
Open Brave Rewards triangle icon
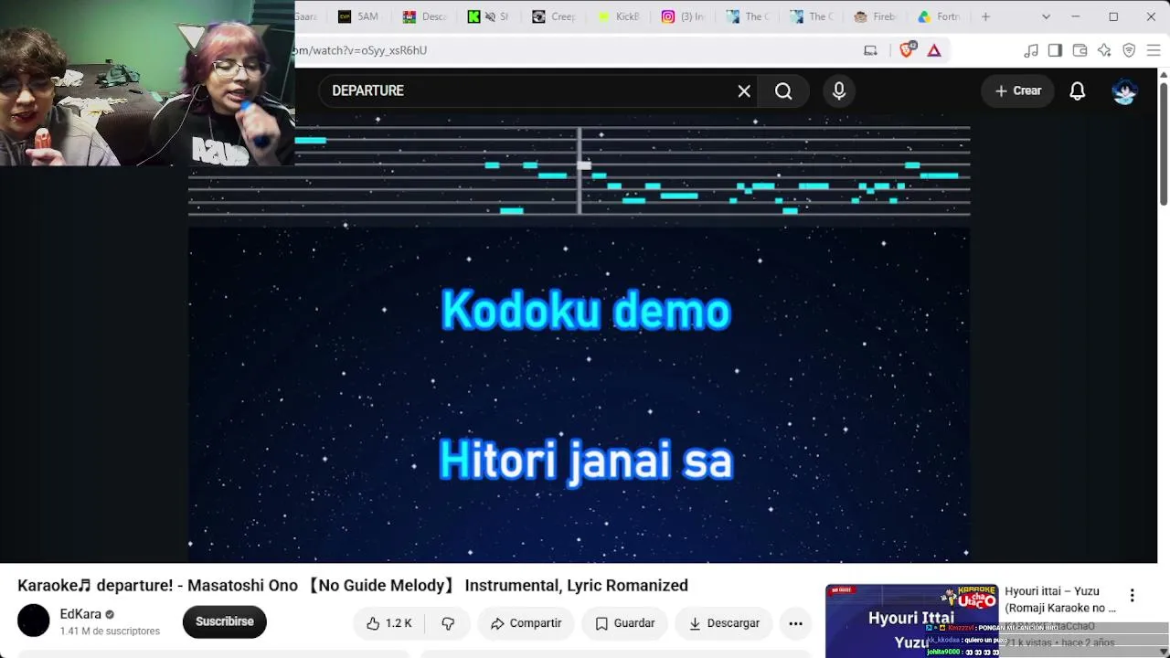tap(934, 50)
